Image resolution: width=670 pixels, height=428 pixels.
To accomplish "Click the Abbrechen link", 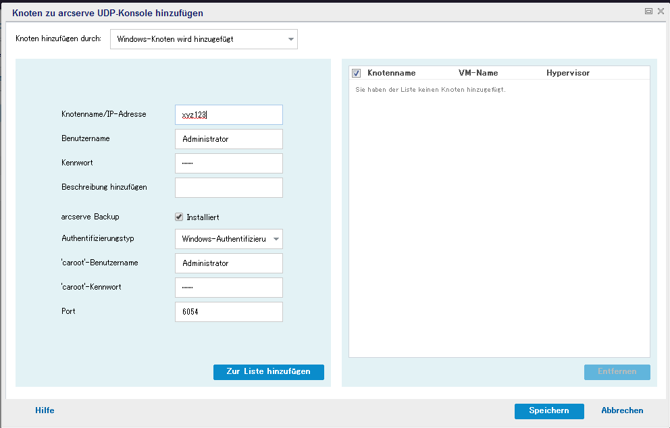I will point(622,410).
